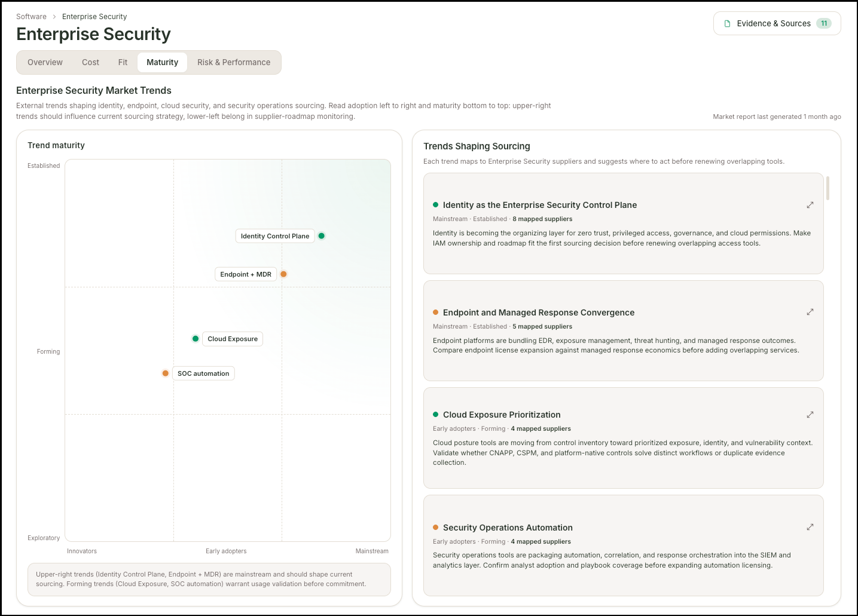Image resolution: width=858 pixels, height=616 pixels.
Task: Click the Established axis label
Action: (x=44, y=166)
